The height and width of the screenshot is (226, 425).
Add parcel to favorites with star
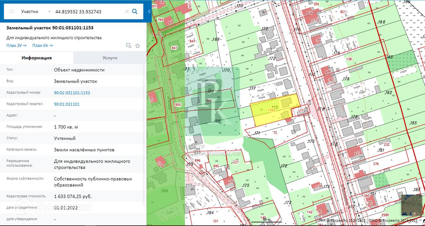pyautogui.click(x=137, y=46)
